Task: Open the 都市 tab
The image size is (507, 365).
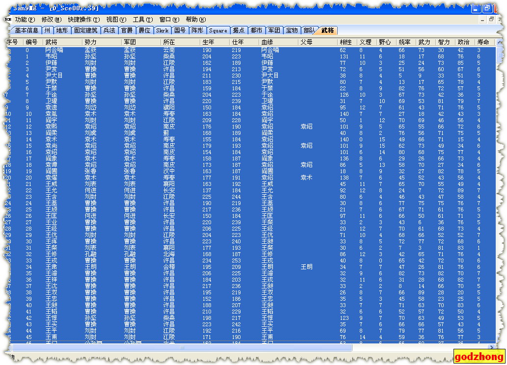Action: click(x=256, y=30)
